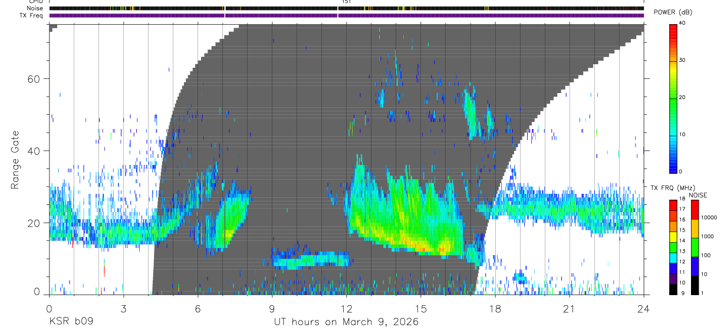Click the 6 tick on UT hours axis
724x334 pixels.
pos(198,309)
